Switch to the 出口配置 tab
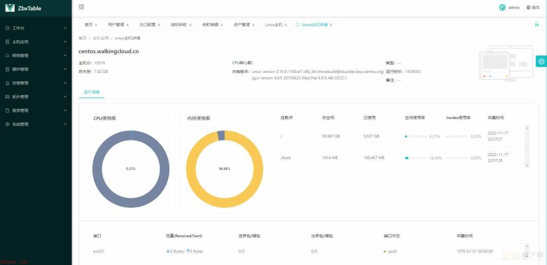 point(147,25)
